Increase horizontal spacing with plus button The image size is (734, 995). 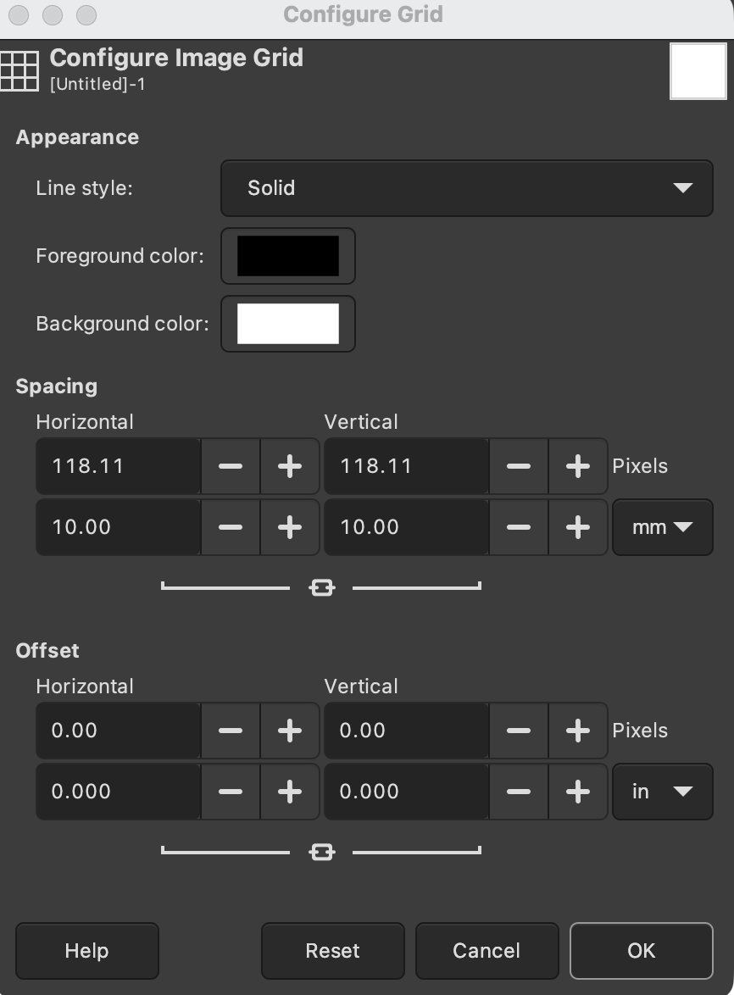point(290,527)
